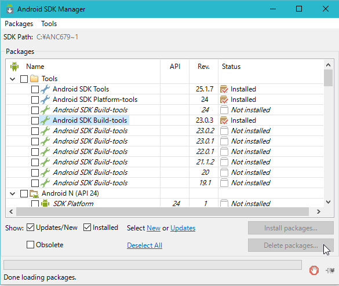
Task: Click the installed status icon for Build-tools 23.0.3
Action: point(224,120)
